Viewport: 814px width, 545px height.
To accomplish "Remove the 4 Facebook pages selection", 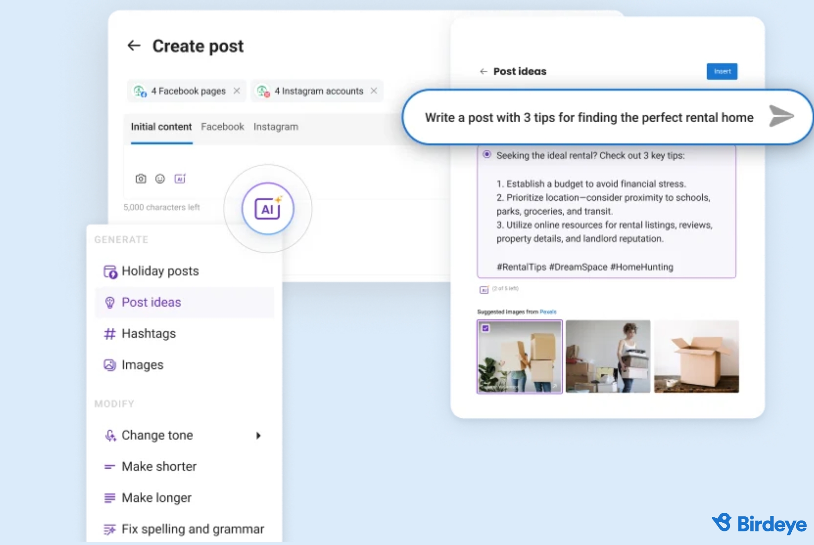I will coord(237,91).
